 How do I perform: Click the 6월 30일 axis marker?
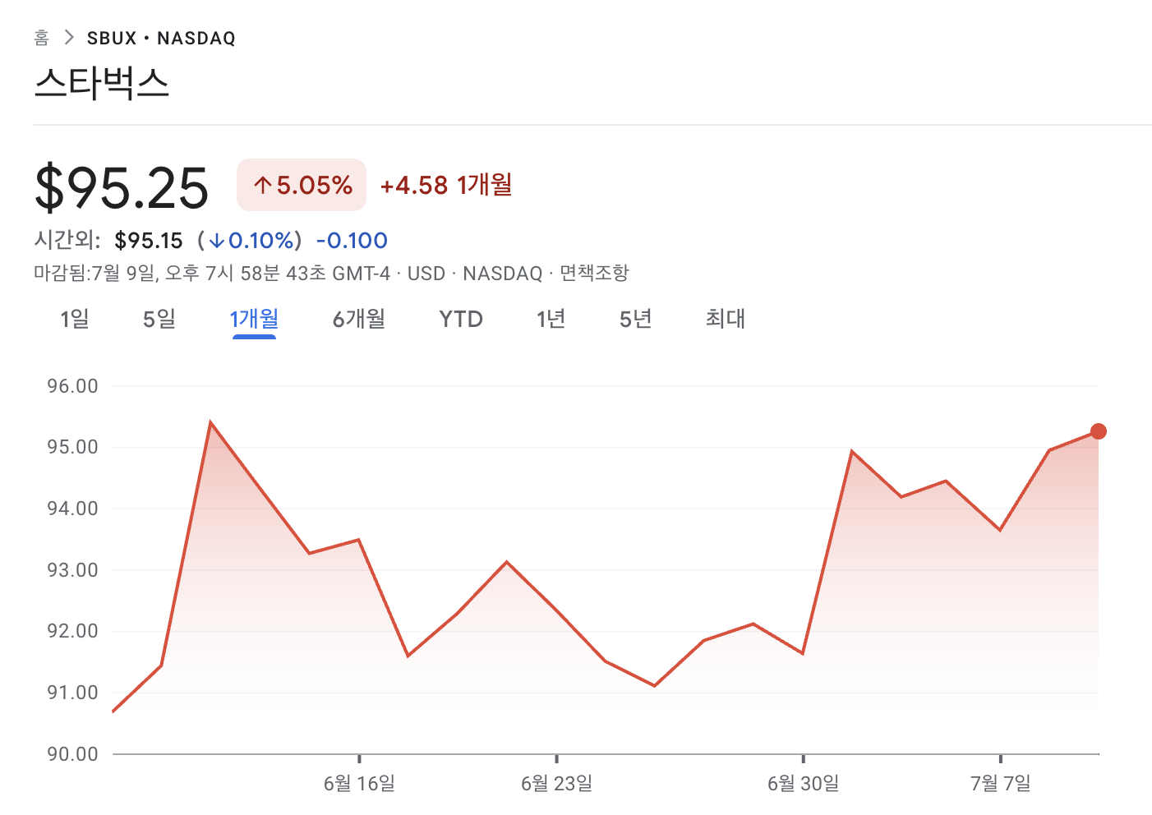pos(803,783)
